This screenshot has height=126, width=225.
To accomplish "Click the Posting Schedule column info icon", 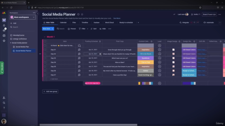I will click(100, 41).
